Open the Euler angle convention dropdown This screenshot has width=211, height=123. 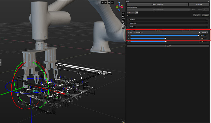coord(164,32)
